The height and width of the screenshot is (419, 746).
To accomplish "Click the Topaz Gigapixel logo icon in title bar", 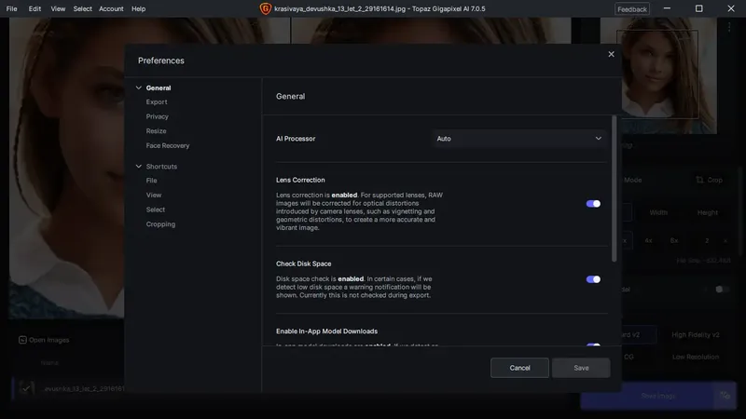I will (x=265, y=8).
